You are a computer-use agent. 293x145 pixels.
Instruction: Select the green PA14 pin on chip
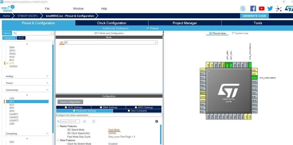(x=250, y=65)
